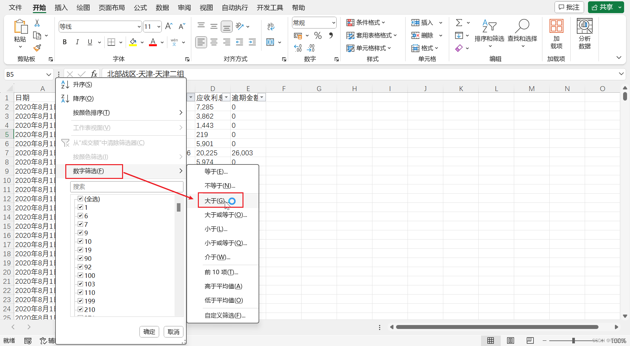The width and height of the screenshot is (630, 346).
Task: Switch to Page Layout view in status bar
Action: pos(510,340)
